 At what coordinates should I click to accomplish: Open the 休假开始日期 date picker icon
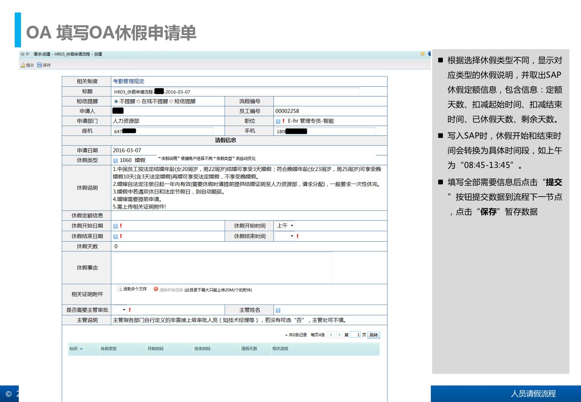pos(115,226)
